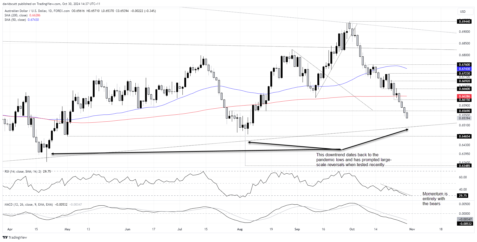Click the 0.69440 price label
Screen dimensions: 477x242
point(464,22)
